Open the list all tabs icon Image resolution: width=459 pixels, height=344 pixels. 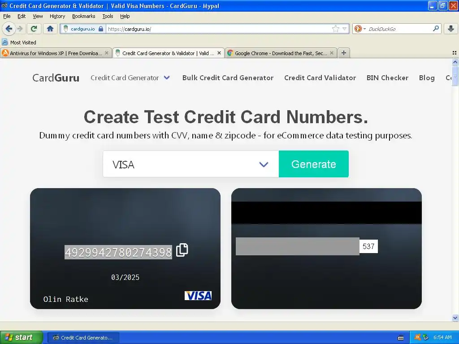click(x=455, y=53)
